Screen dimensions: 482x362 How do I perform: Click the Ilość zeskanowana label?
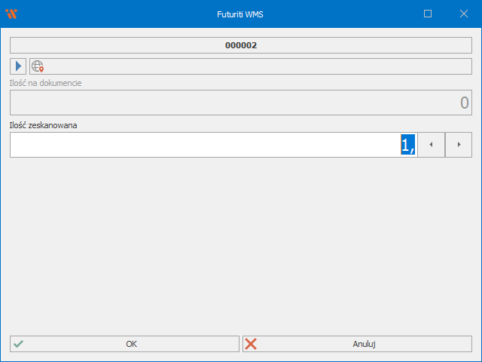(x=43, y=125)
